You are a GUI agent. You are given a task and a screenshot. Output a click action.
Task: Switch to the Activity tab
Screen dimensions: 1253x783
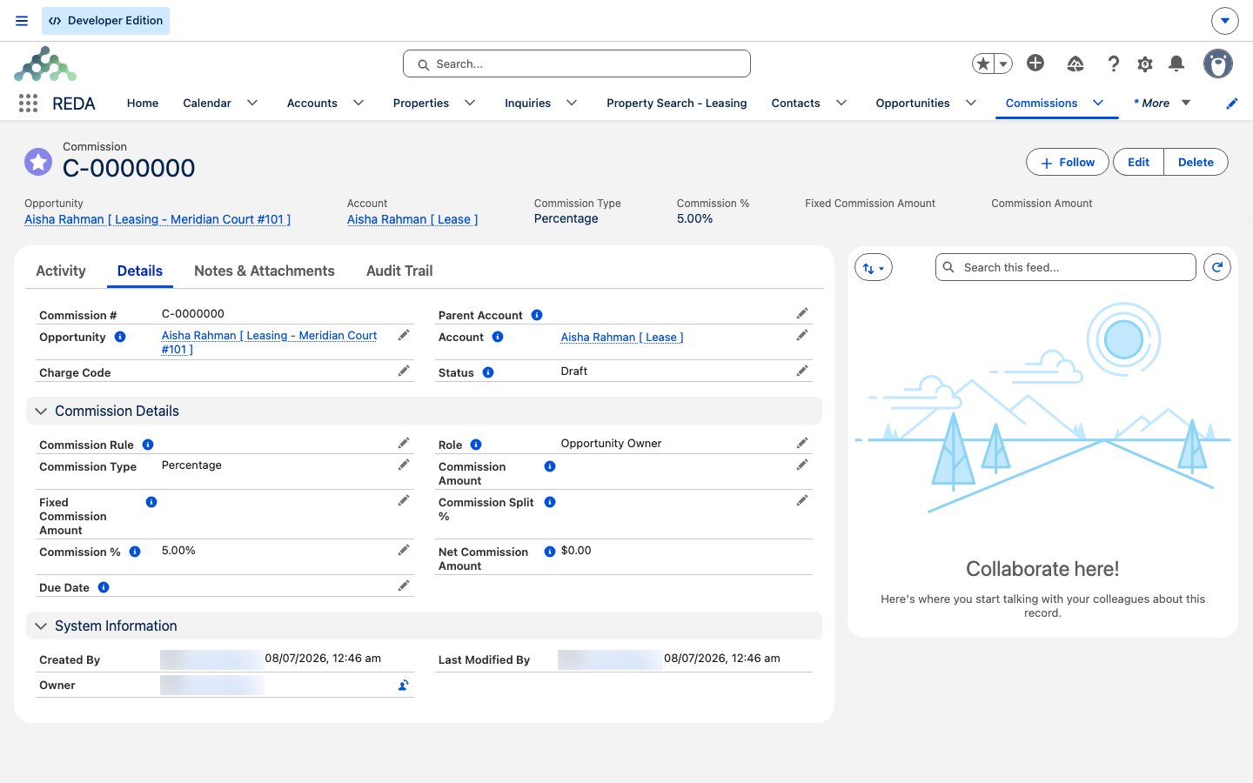(61, 271)
